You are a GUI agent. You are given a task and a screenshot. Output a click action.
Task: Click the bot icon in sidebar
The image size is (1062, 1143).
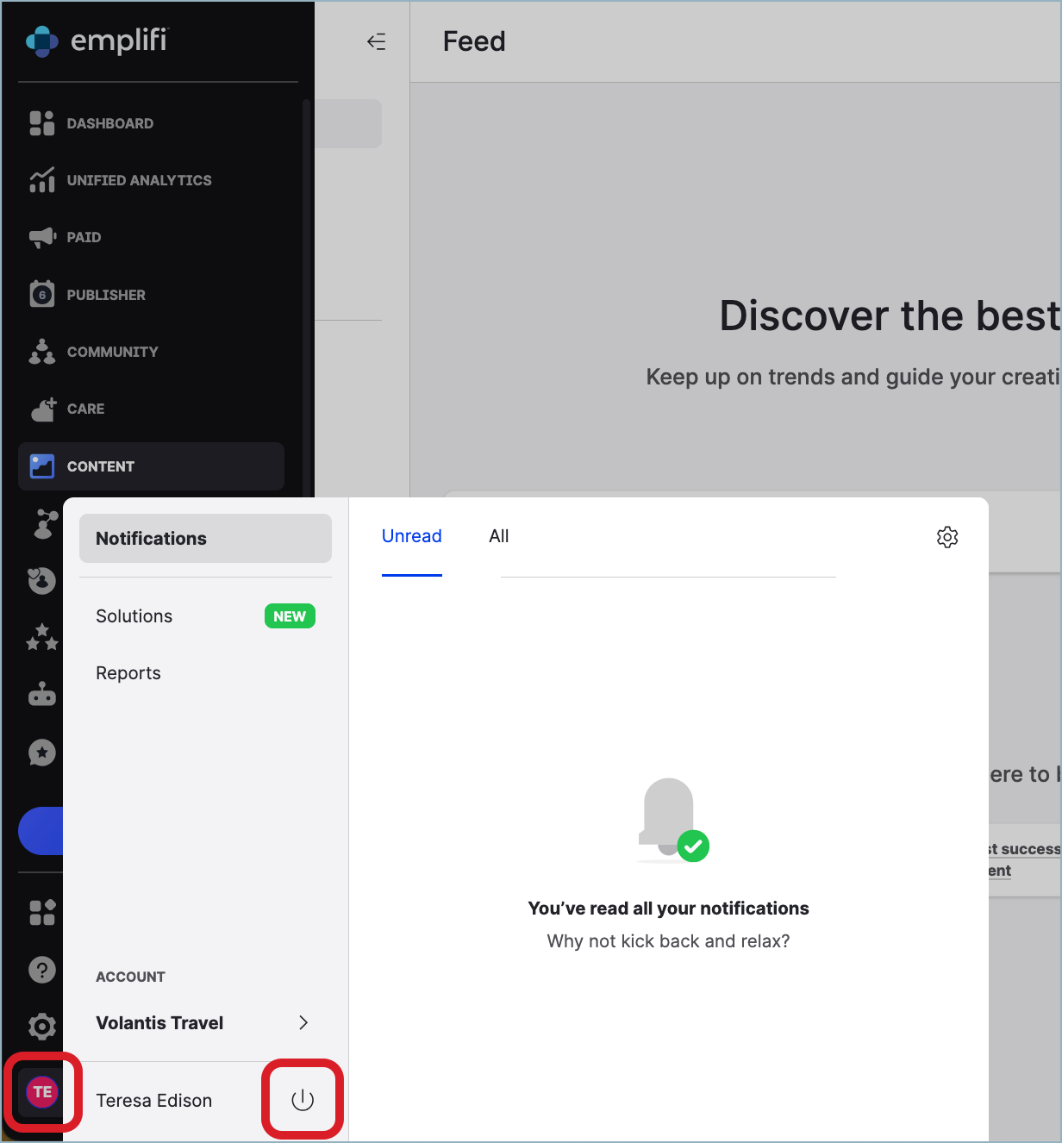[42, 694]
